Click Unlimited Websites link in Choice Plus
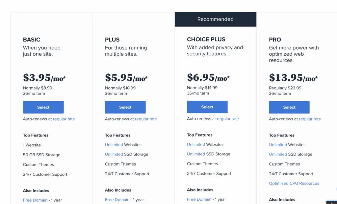 [x=196, y=145]
